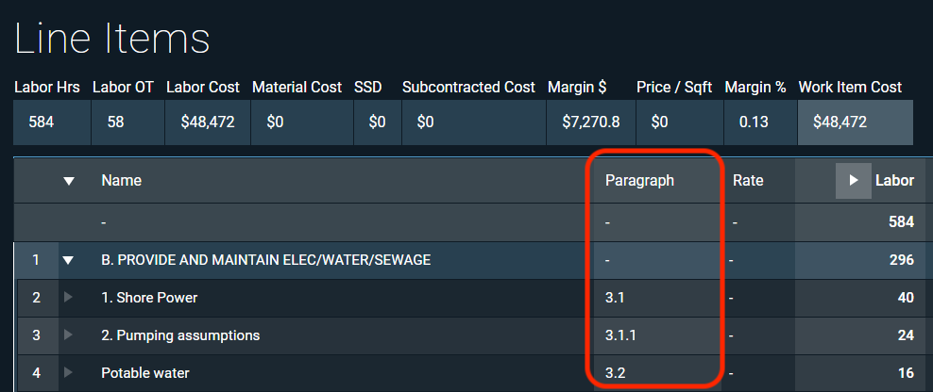Expand the Potable water row
Viewport: 933px width, 392px height.
pyautogui.click(x=68, y=373)
